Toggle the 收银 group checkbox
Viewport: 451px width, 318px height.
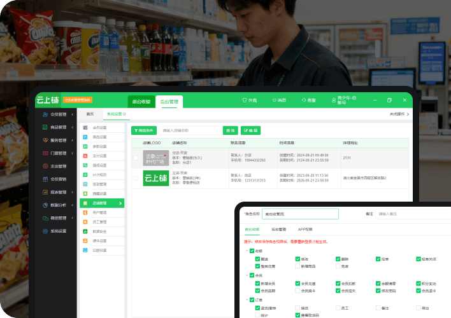[x=252, y=251]
